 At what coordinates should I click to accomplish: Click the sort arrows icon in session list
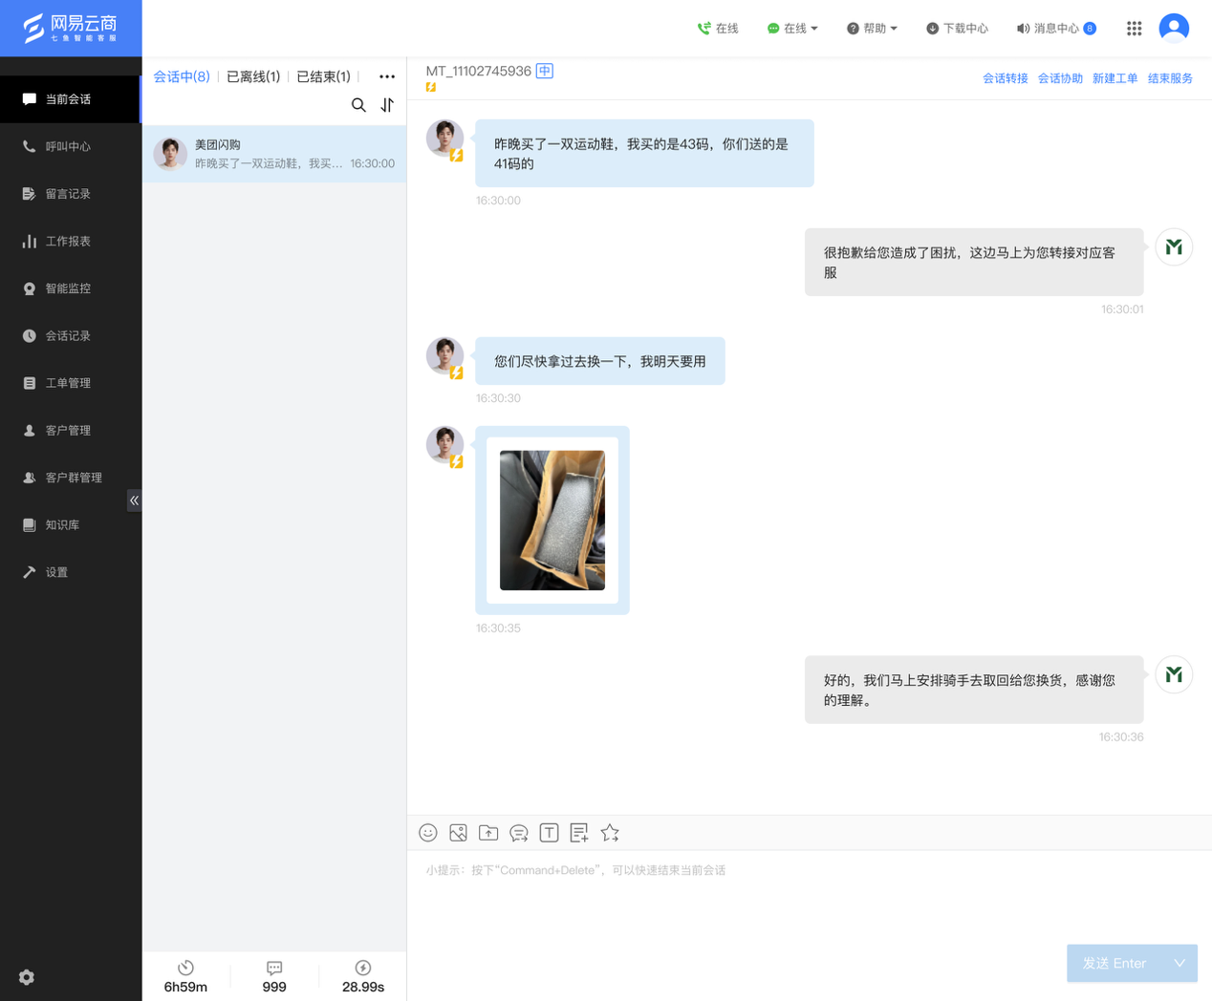387,105
